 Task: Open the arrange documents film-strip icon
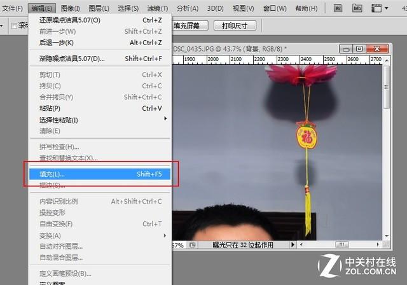tap(376, 8)
